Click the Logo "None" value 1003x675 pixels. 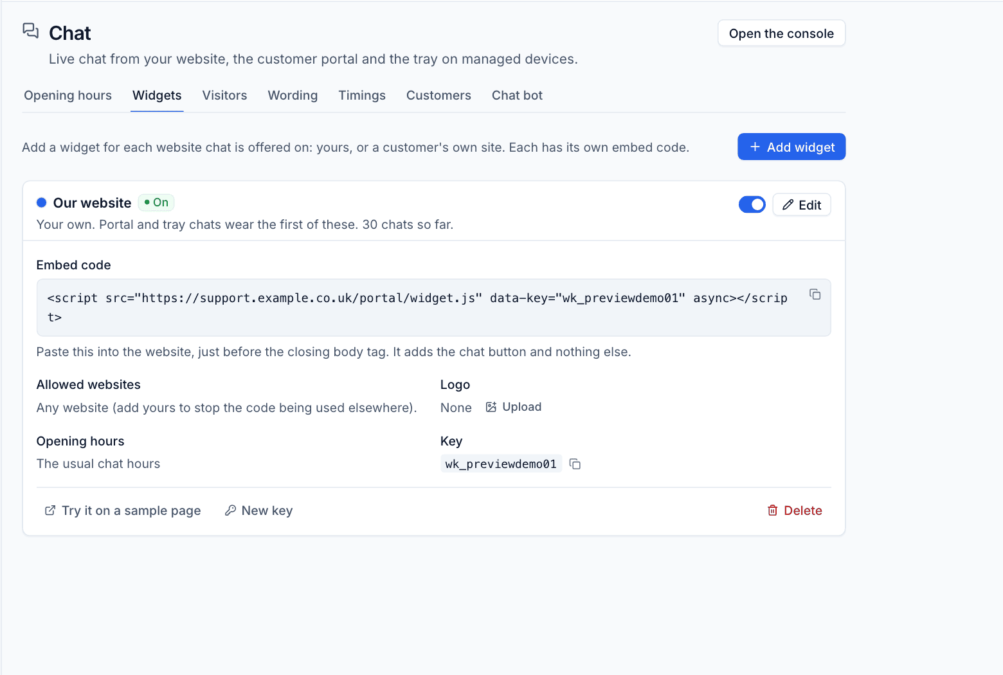pos(456,408)
